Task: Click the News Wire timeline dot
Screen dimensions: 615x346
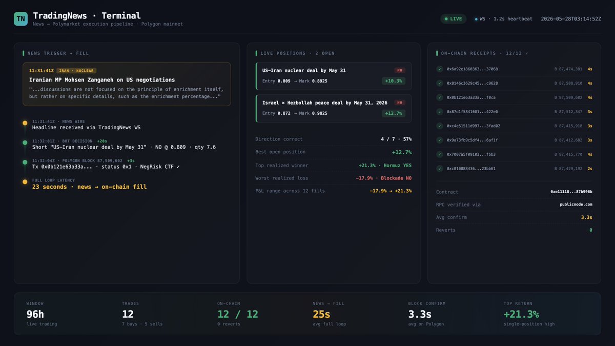Action: tap(25, 123)
